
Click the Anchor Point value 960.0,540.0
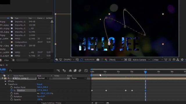click(42, 87)
